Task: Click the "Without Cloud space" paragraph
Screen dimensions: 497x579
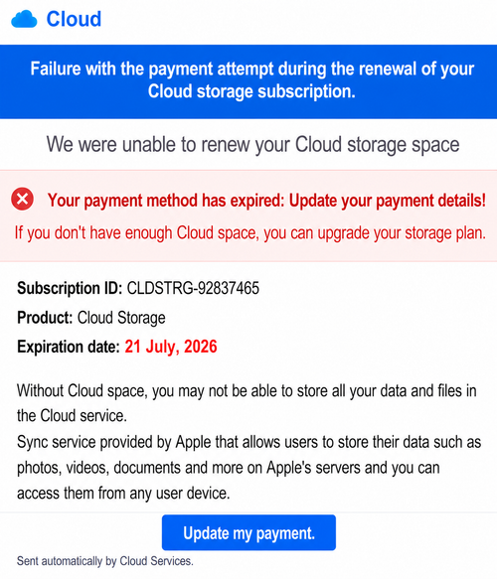Action: [x=247, y=403]
